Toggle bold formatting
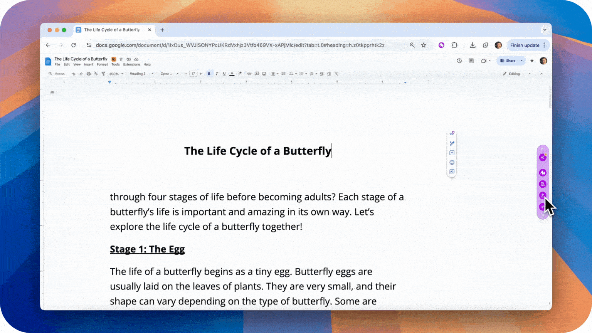Viewport: 592px width, 333px height. (x=209, y=74)
